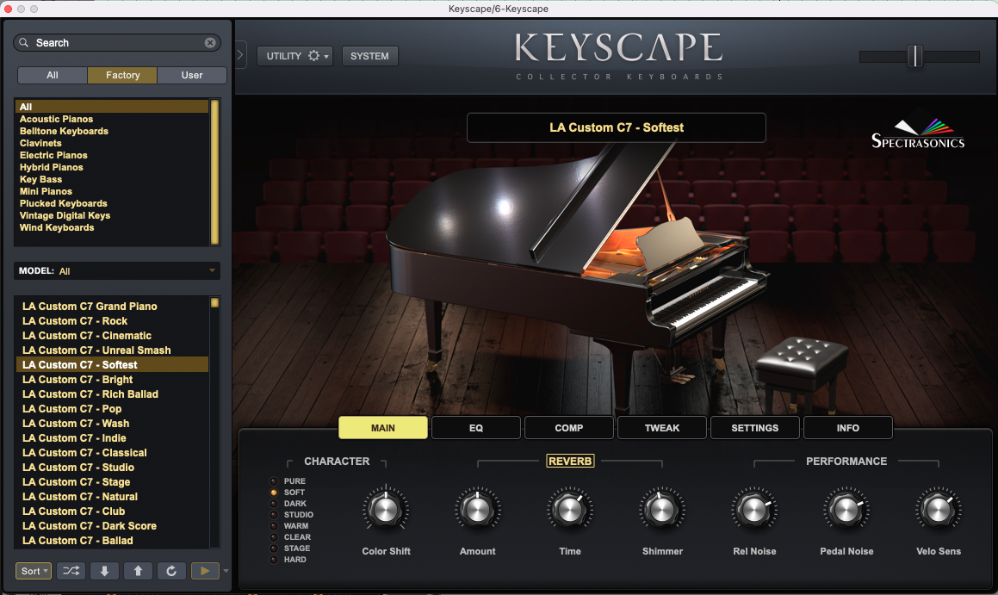Collapse the browser sidebar with the arrow
The image size is (998, 595).
pos(240,55)
